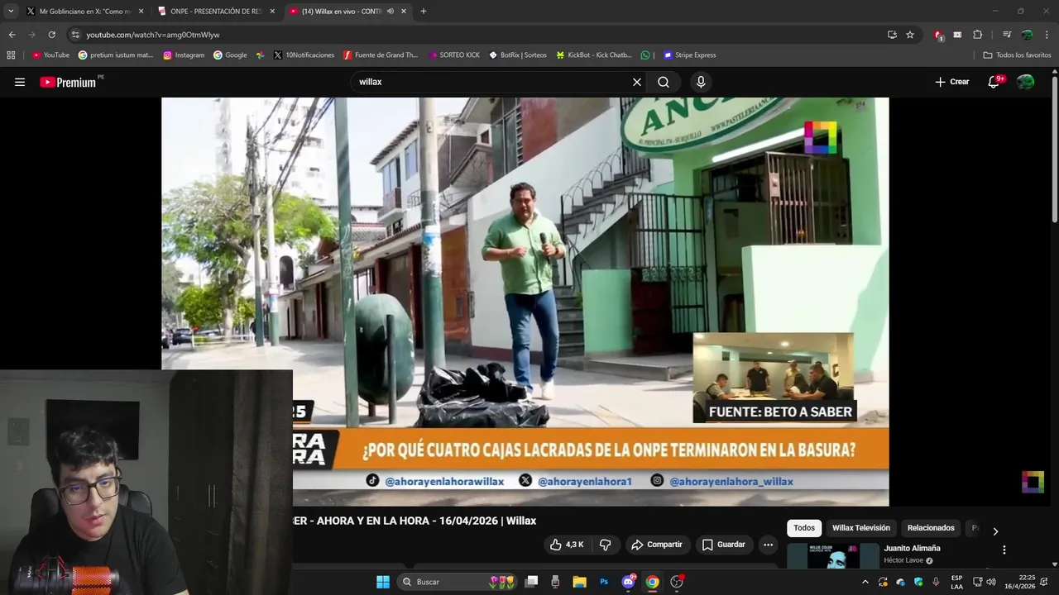
Task: Show hidden system tray icons
Action: pyautogui.click(x=865, y=582)
